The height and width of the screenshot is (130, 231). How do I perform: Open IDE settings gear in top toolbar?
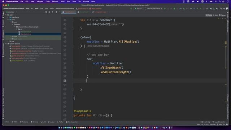point(224,9)
